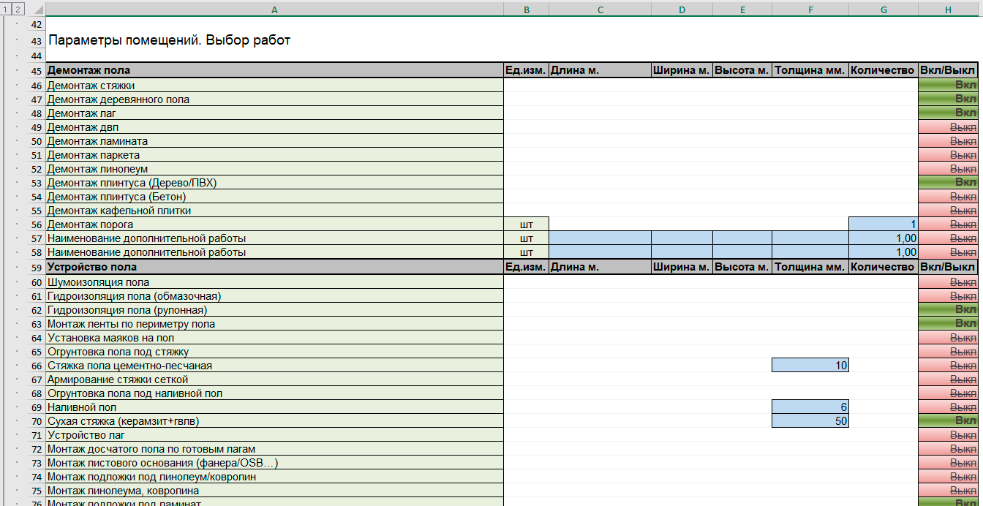Click quantity cell for Демонтаж порога

pyautogui.click(x=883, y=224)
